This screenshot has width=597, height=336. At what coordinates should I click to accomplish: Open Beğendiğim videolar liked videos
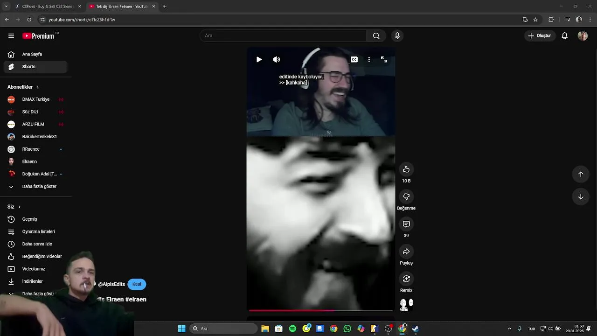(x=35, y=257)
